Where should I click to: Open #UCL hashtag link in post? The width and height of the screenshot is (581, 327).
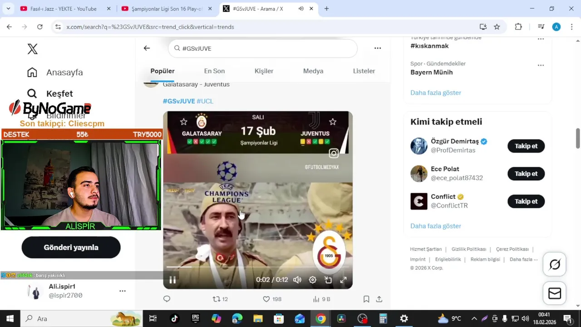205,101
